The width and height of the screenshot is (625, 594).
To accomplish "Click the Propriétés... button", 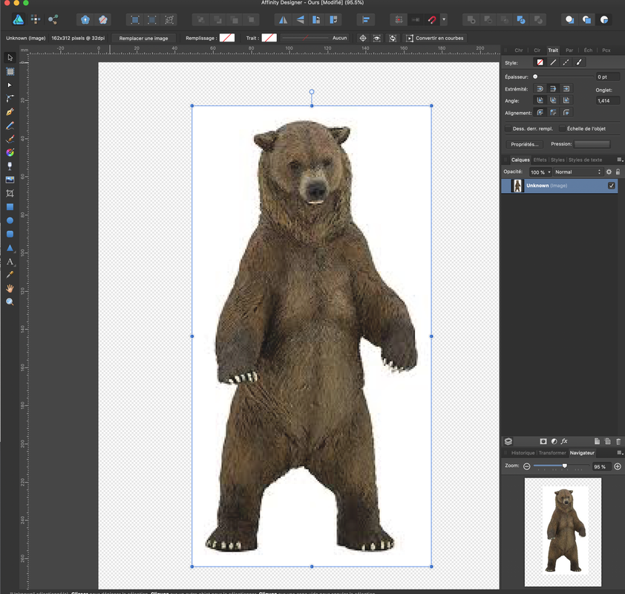I will [x=525, y=144].
